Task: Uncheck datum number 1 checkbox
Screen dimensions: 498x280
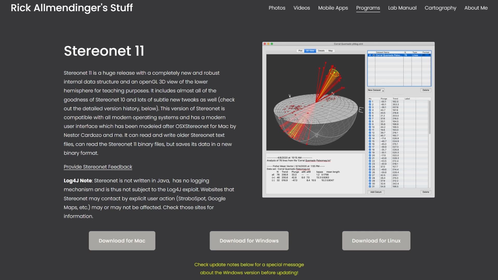Action: [x=370, y=102]
